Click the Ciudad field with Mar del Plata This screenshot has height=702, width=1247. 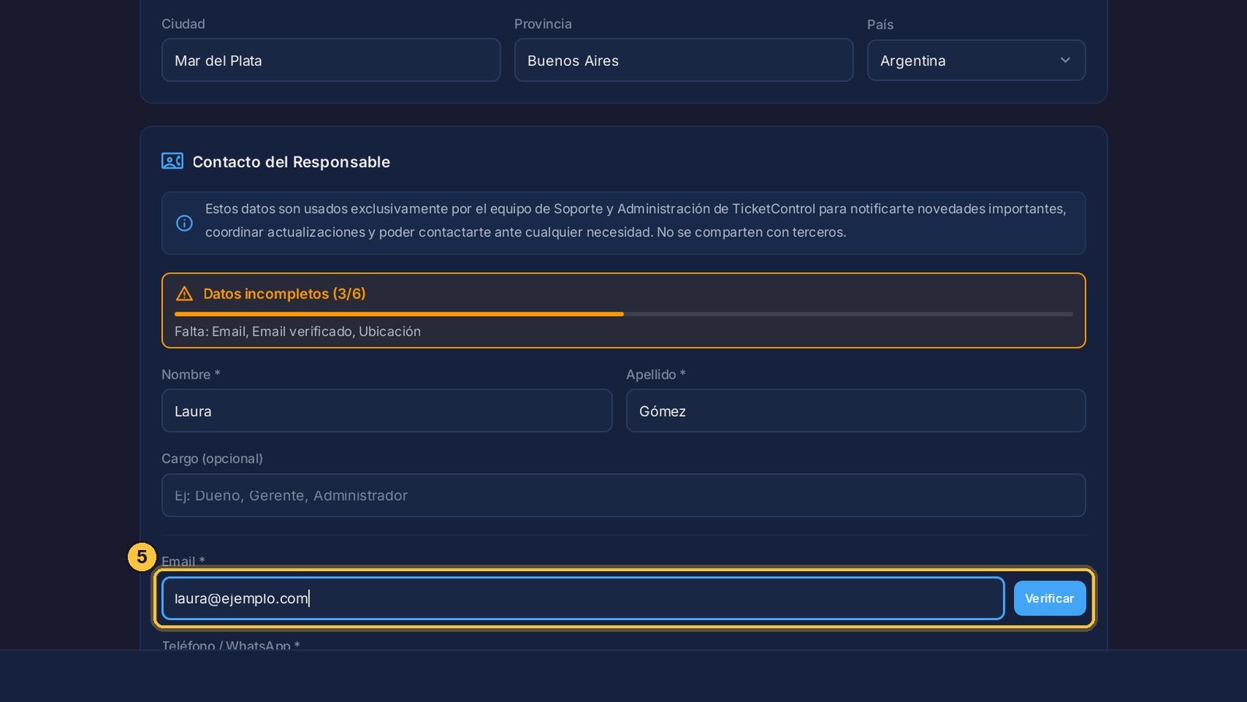click(330, 60)
